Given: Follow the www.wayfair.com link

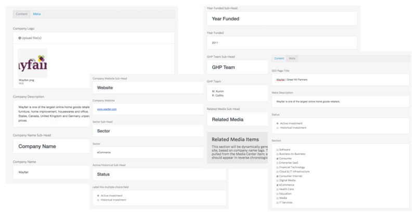Looking at the screenshot, I should (107, 109).
